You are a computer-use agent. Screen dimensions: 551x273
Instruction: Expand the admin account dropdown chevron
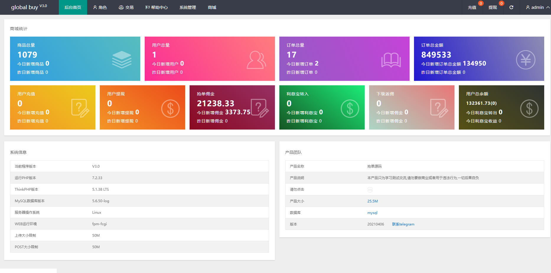[548, 7]
